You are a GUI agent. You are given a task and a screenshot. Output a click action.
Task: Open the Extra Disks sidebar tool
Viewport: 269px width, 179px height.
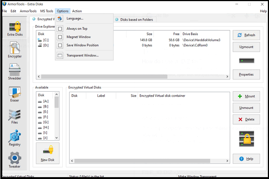(x=15, y=28)
